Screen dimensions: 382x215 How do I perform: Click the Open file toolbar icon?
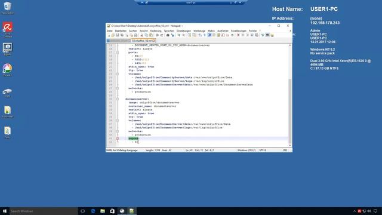[113, 35]
